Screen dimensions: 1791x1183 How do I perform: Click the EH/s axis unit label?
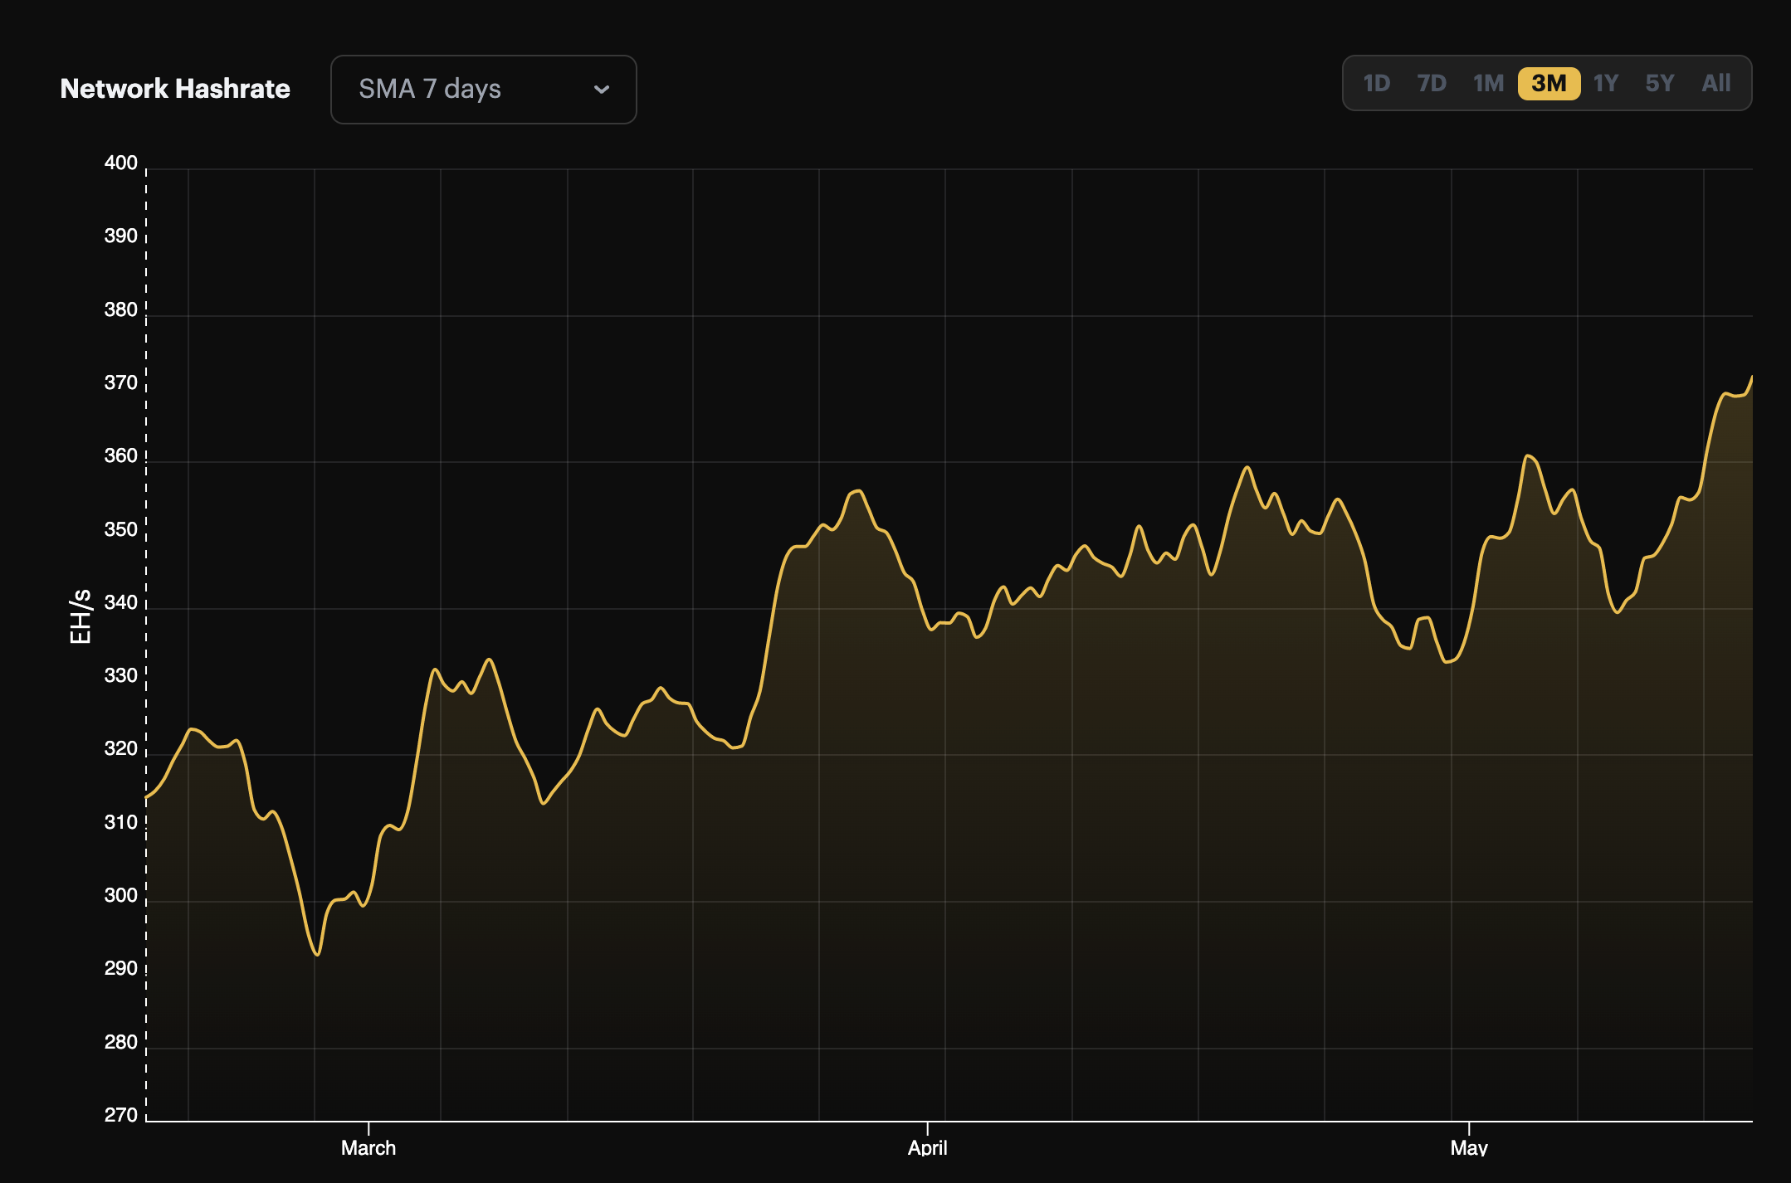click(x=81, y=616)
